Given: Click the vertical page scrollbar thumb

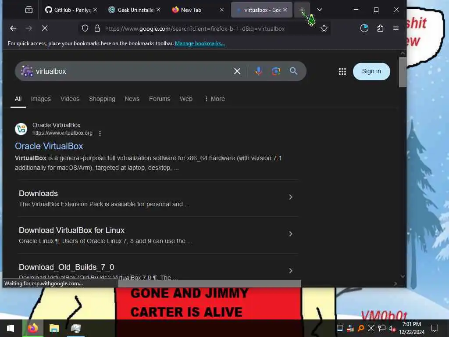Looking at the screenshot, I should pos(403,72).
